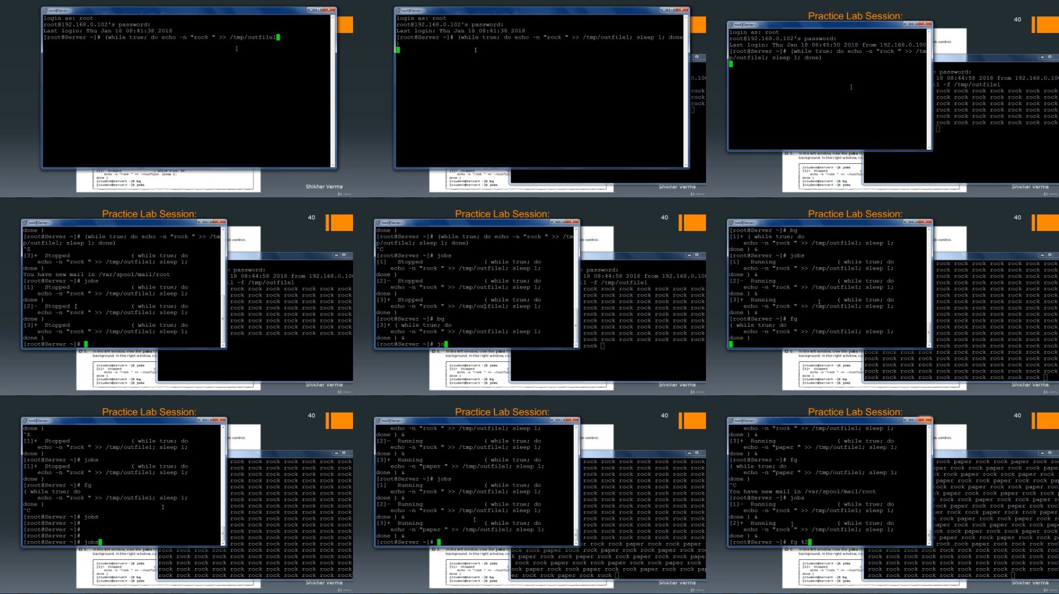Minimize the rear rock paper terminal in bottom-right frame
This screenshot has width=1059, height=594.
click(1042, 453)
